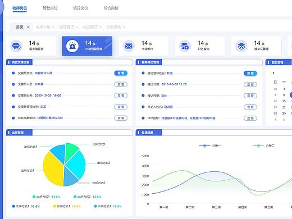The image size is (292, 219).
Task: Click the sky blue pie slice 出所方式5
Action: pyautogui.click(x=59, y=153)
